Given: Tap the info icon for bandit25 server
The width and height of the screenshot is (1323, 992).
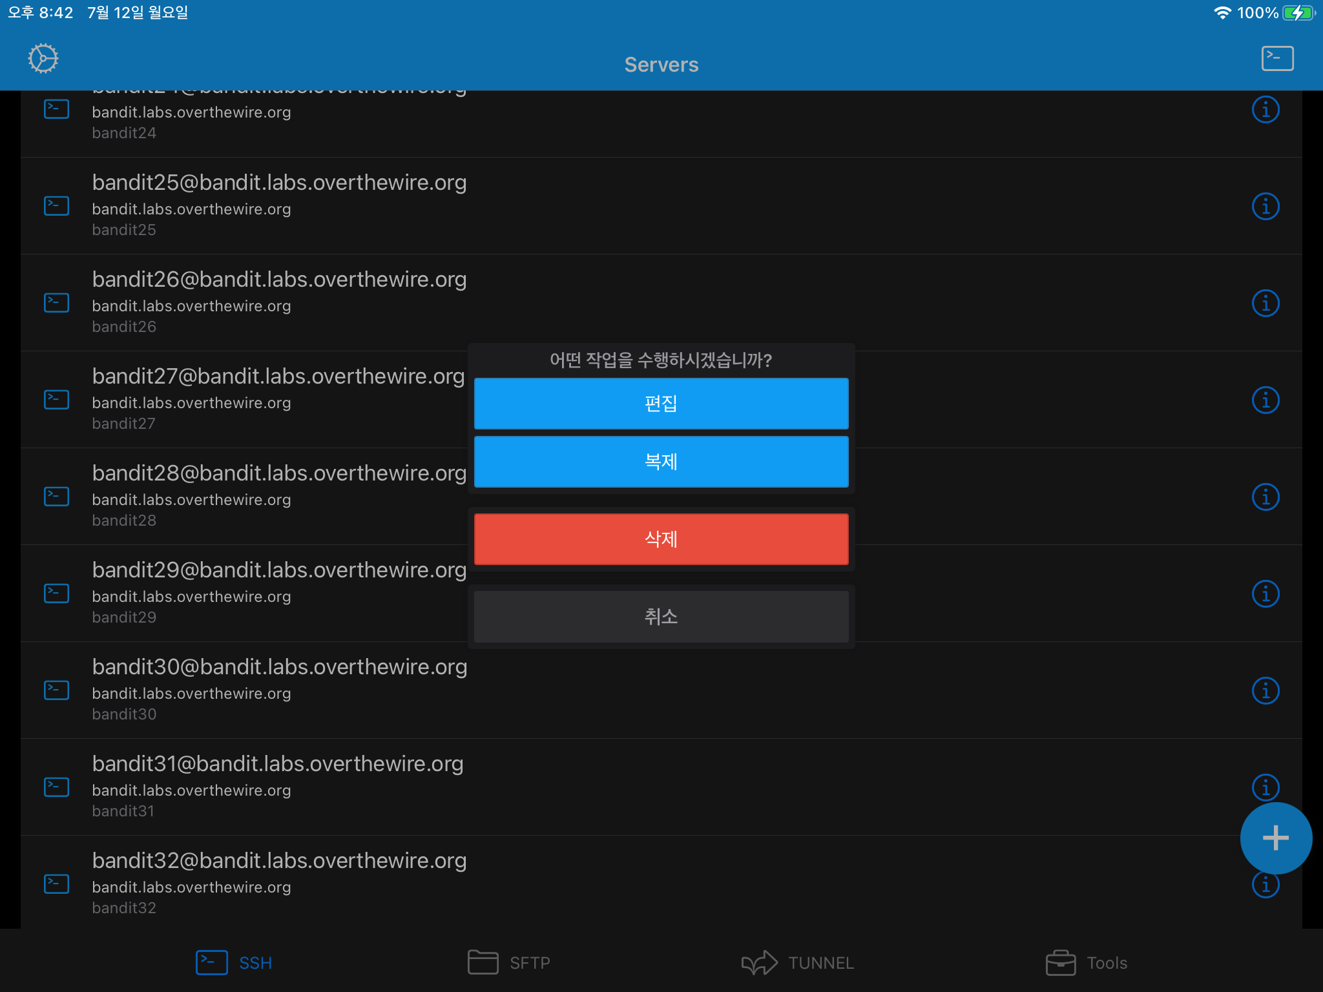Looking at the screenshot, I should (x=1265, y=207).
